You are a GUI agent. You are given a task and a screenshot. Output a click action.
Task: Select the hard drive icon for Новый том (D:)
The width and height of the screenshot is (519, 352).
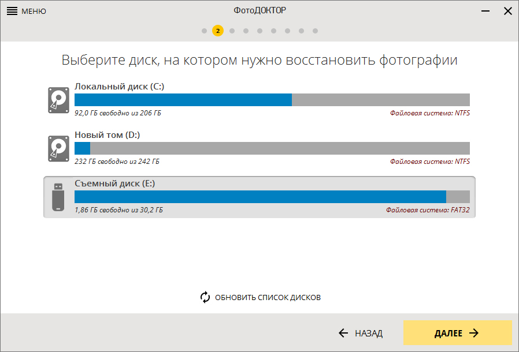point(58,148)
